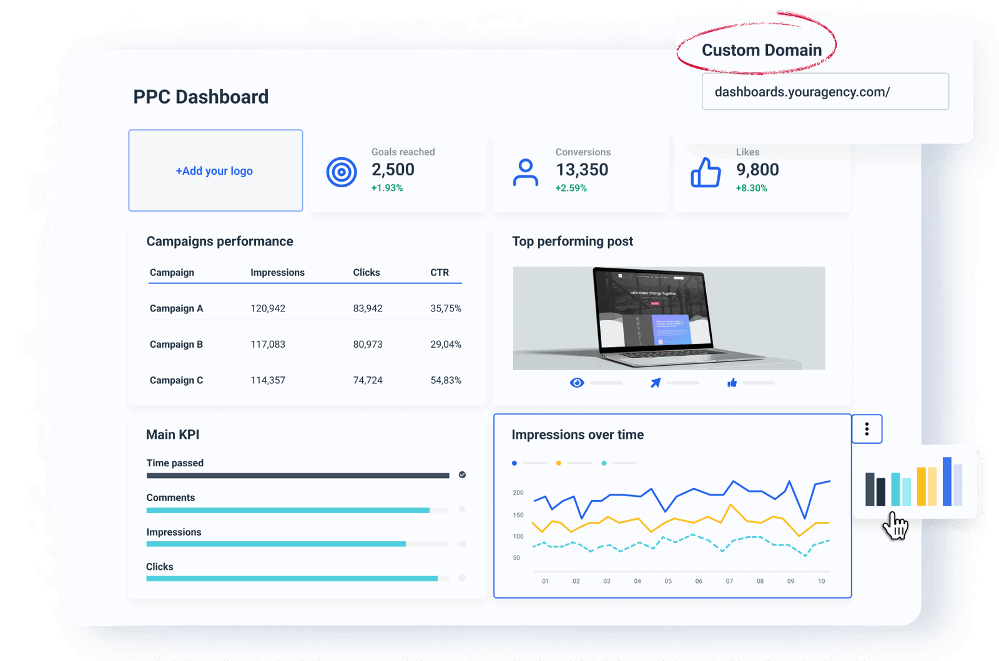
Task: Open the bar chart widget picker
Action: [x=915, y=487]
